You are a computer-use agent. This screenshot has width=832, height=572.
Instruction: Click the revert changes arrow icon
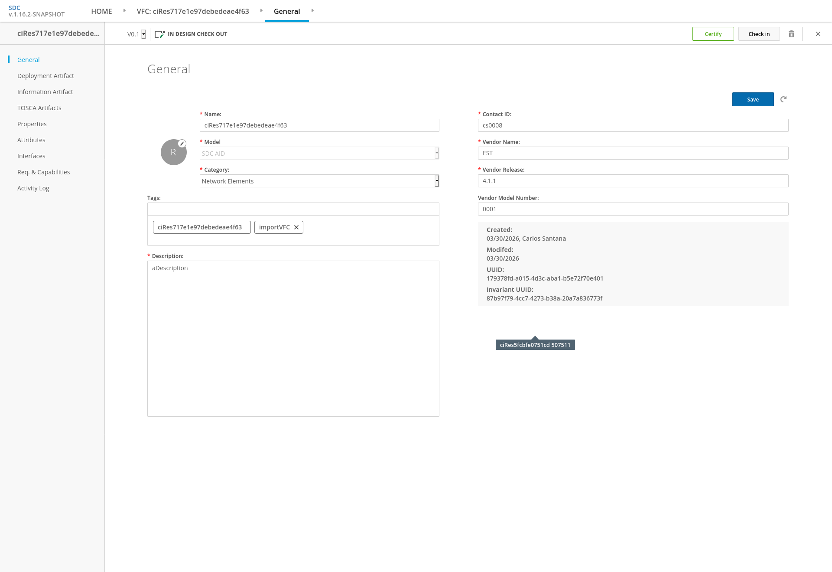pos(783,99)
